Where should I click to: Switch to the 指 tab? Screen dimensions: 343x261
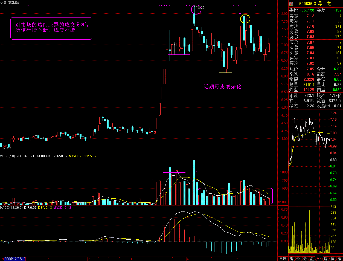pyautogui.click(x=325, y=259)
